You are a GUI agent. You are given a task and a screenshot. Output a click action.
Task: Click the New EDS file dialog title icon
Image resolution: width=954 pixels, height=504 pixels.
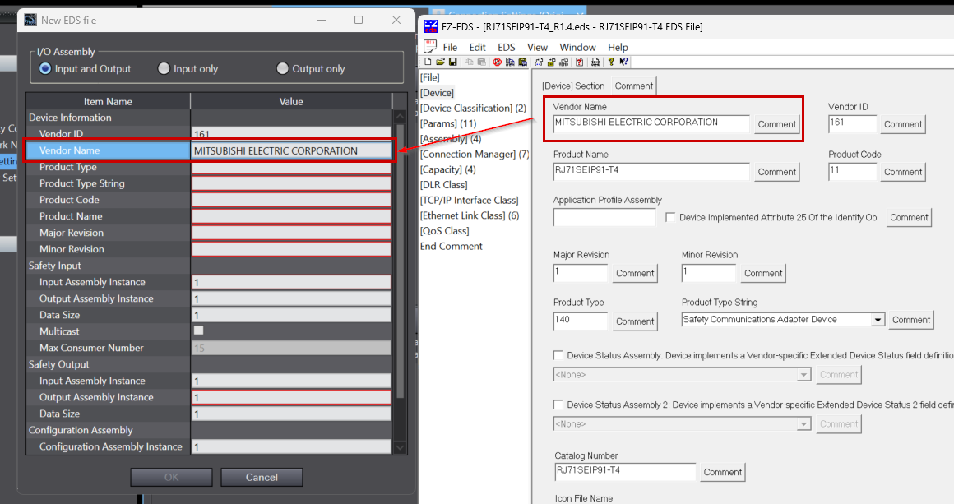click(30, 20)
